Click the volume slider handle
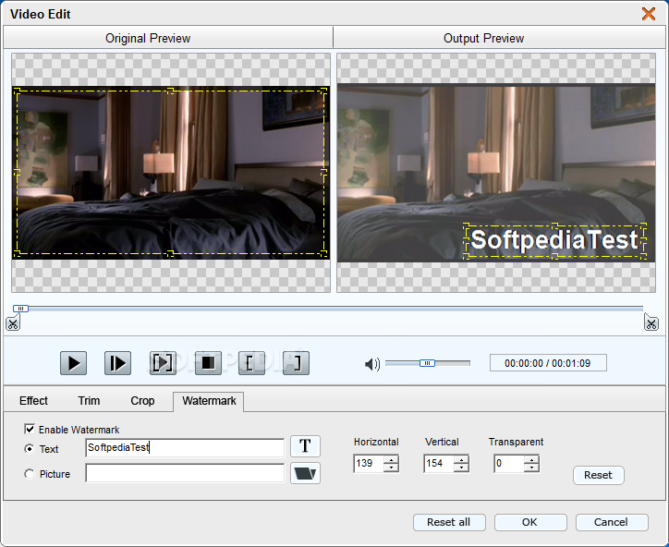The height and width of the screenshot is (547, 669). tap(427, 363)
